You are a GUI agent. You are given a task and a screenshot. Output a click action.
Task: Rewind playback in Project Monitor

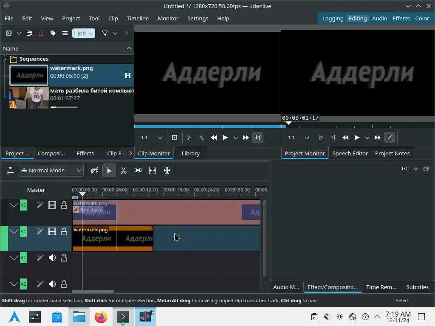[345, 138]
